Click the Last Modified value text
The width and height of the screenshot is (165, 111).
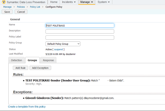[61, 54]
